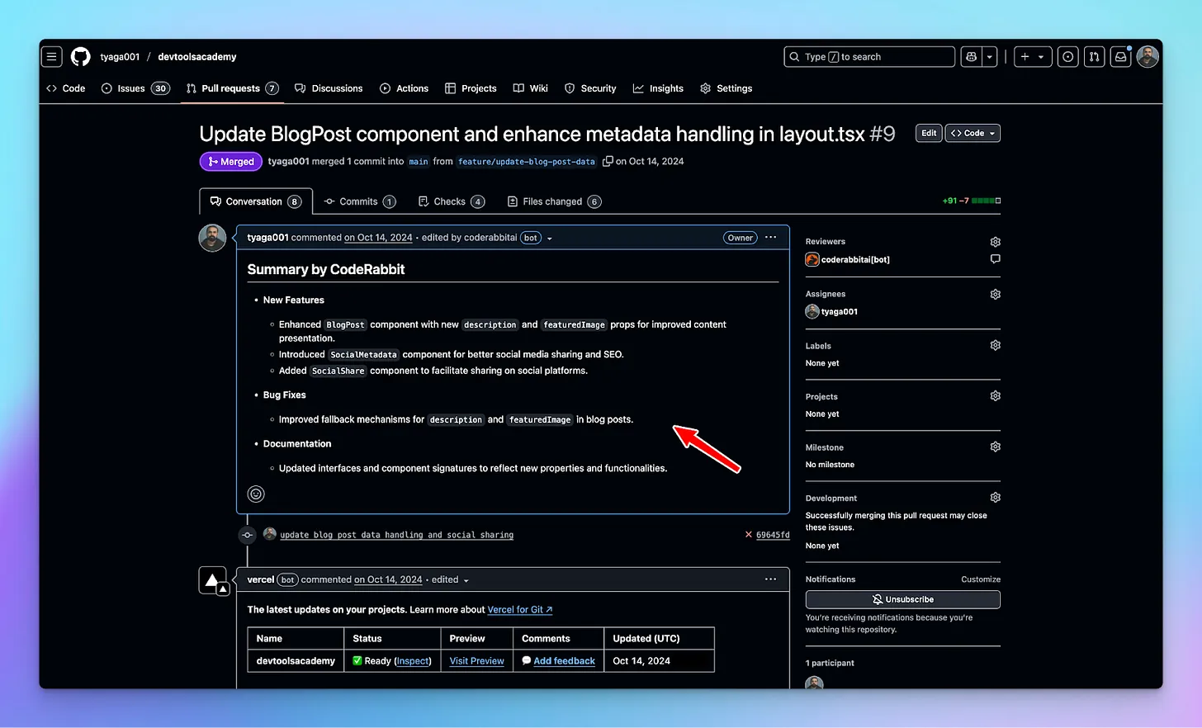The height and width of the screenshot is (728, 1202).
Task: Open the plus create-new dropdown
Action: pyautogui.click(x=1032, y=57)
